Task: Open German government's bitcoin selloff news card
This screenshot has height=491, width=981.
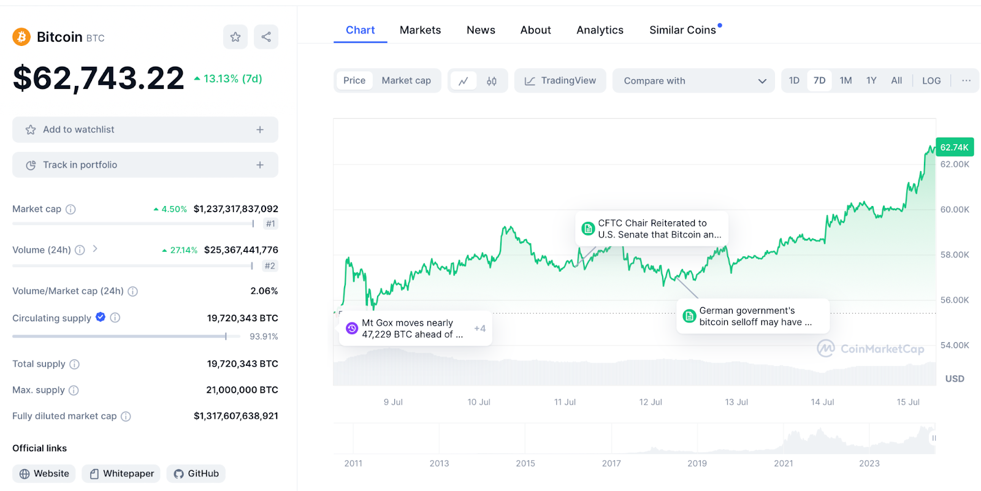Action: (x=753, y=316)
